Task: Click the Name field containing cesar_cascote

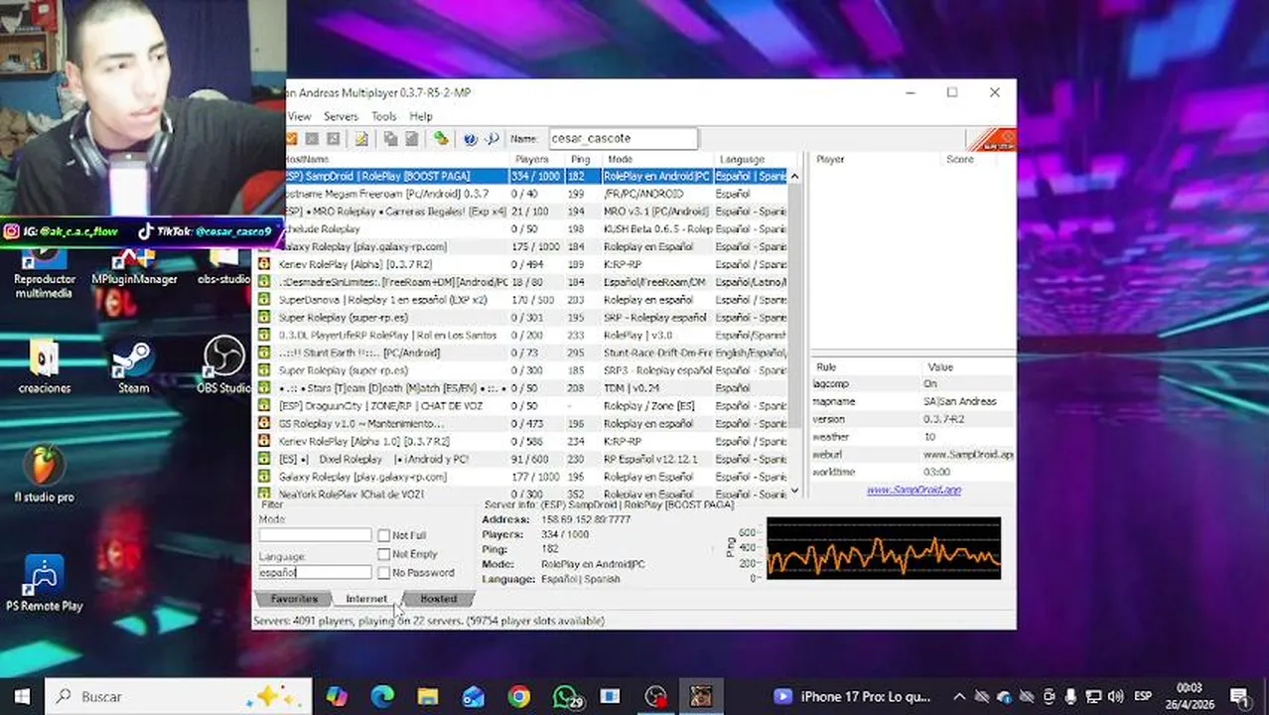Action: coord(623,139)
